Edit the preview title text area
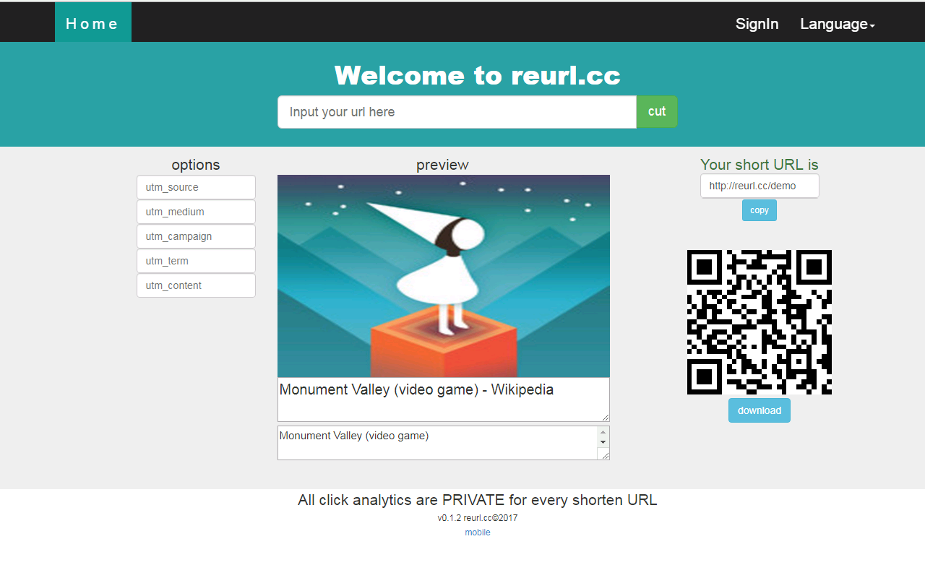Viewport: 925px width, 578px height. pyautogui.click(x=444, y=400)
